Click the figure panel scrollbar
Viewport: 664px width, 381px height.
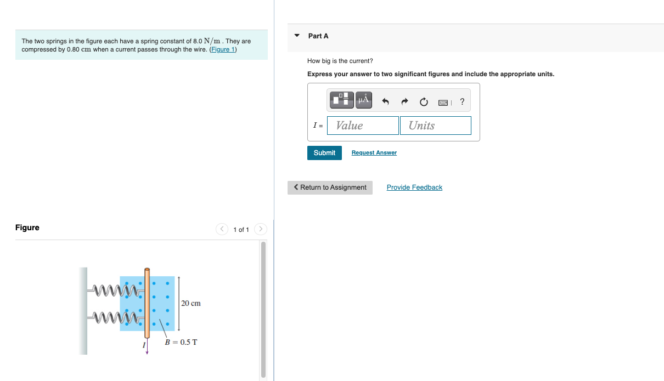(263, 307)
